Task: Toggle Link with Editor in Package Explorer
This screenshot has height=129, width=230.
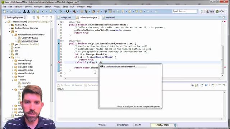Action: pos(38,18)
